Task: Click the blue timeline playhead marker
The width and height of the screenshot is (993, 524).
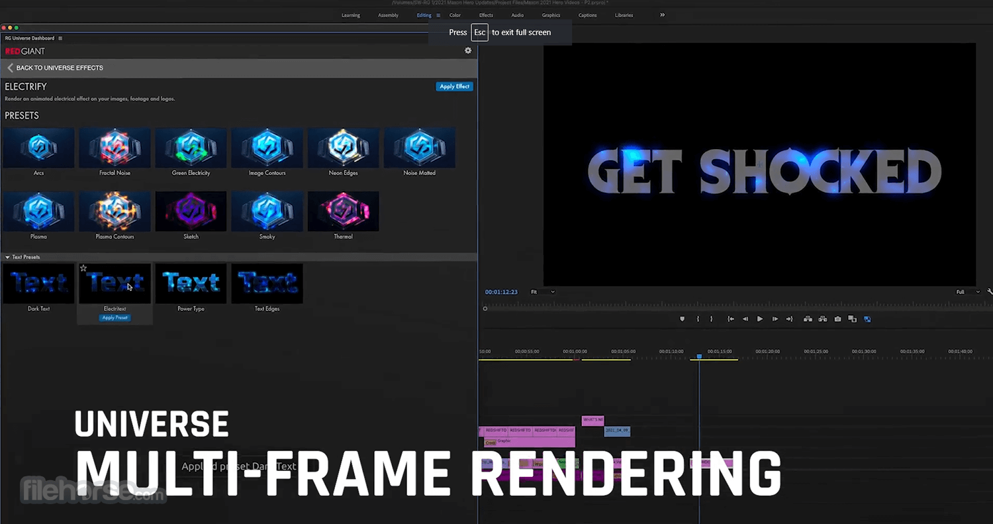Action: 699,356
